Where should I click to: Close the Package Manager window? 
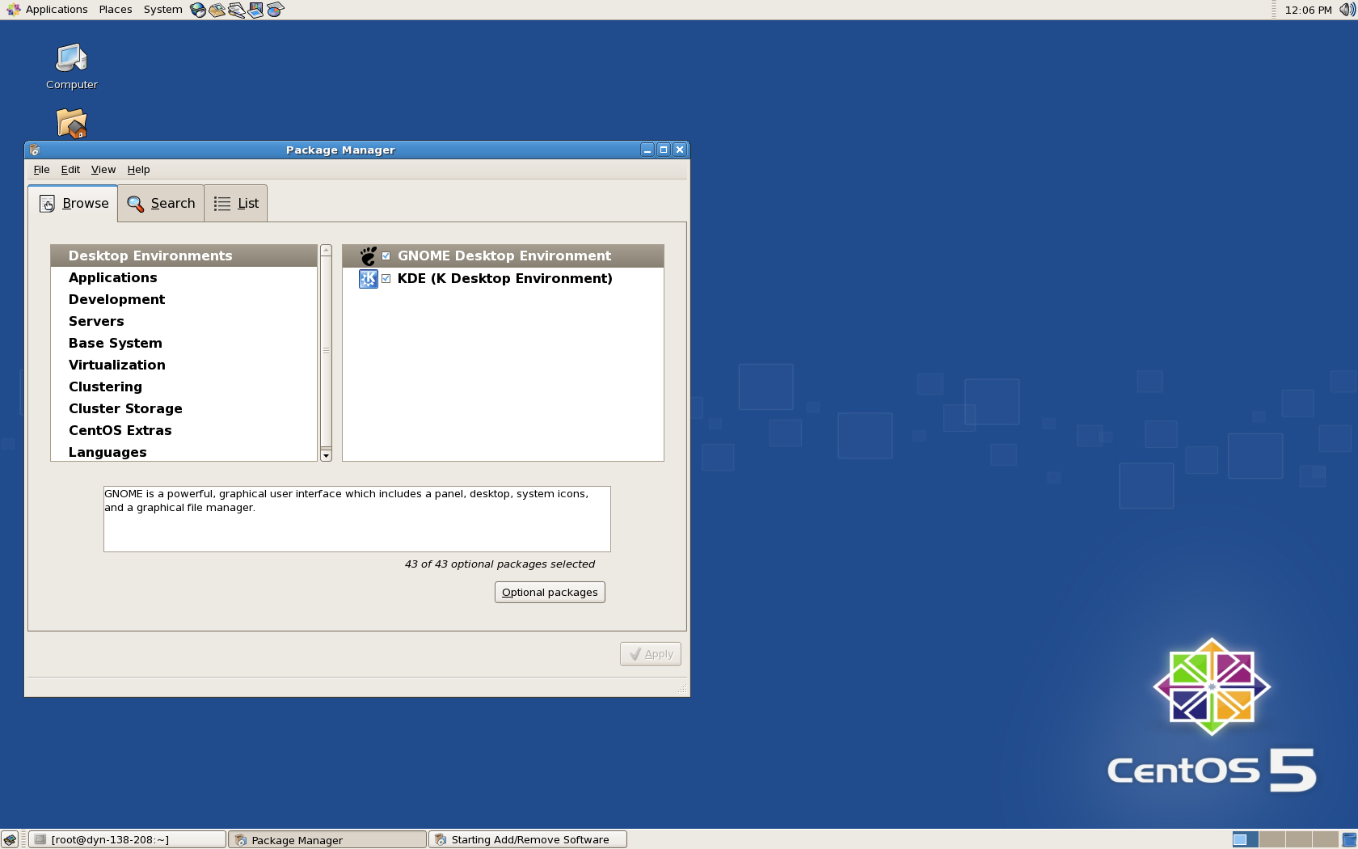(680, 150)
